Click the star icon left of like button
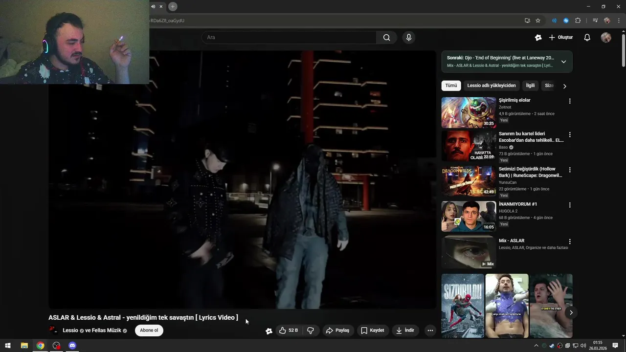This screenshot has height=352, width=626. (x=268, y=331)
